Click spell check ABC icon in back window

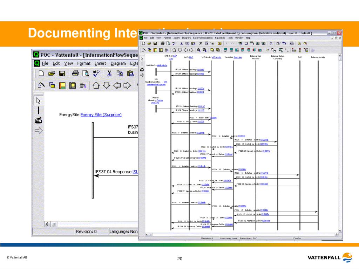point(96,73)
